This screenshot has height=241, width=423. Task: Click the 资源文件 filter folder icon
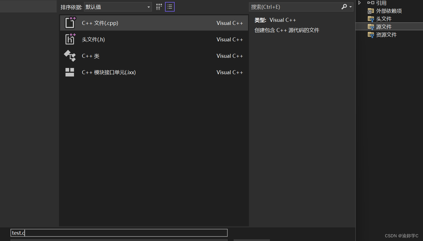coord(371,35)
